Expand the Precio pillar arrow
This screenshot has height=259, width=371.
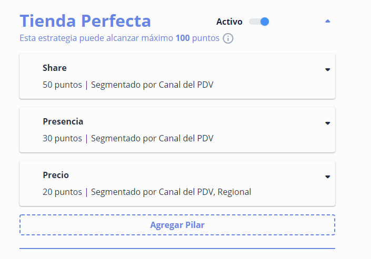tap(327, 177)
